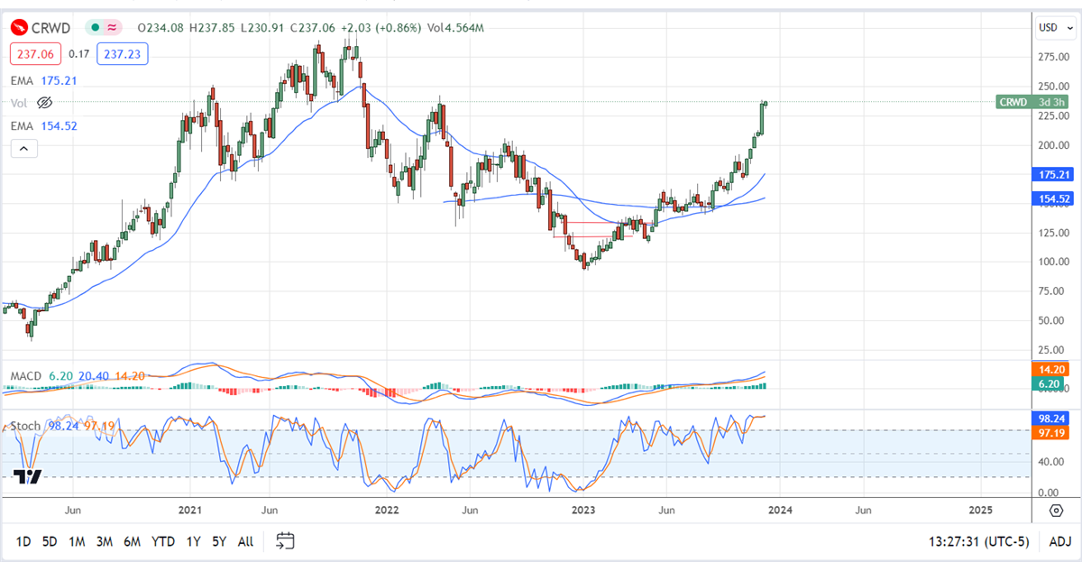Click the green market status dot icon

coord(94,28)
